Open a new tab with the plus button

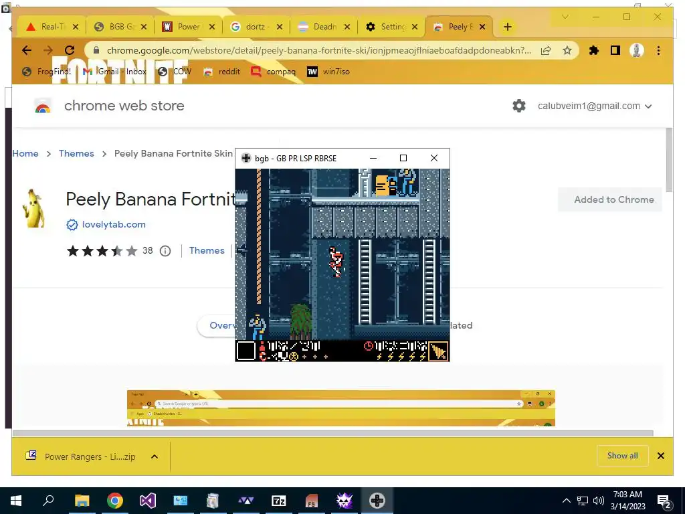507,27
